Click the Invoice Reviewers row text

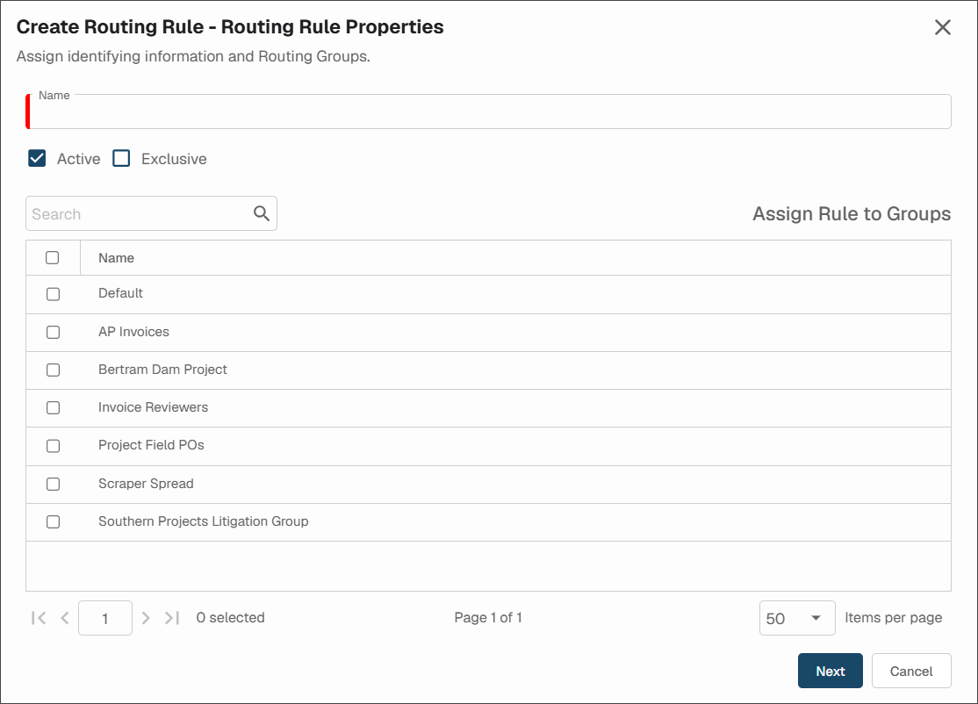(153, 407)
